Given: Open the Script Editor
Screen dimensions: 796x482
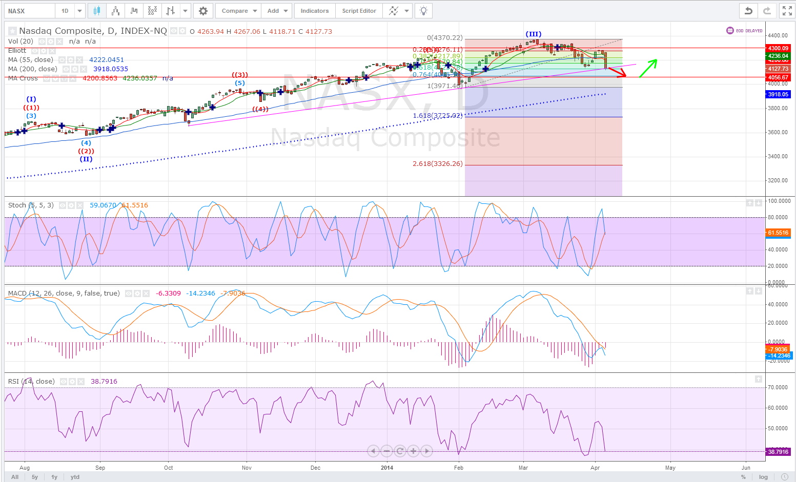Looking at the screenshot, I should pos(359,11).
